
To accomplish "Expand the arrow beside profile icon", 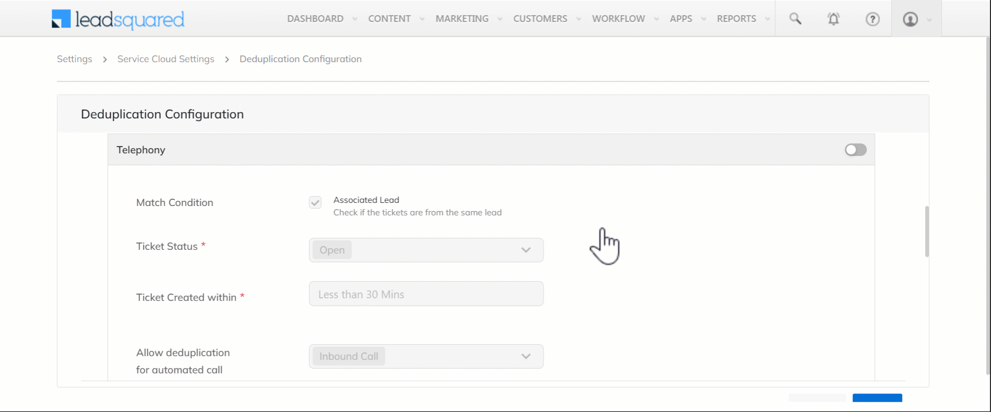I will (x=929, y=20).
